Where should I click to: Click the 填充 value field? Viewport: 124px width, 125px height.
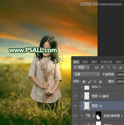pos(120,82)
